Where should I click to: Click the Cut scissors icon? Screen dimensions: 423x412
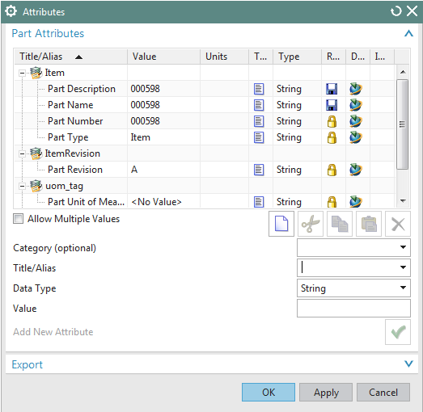click(x=311, y=224)
